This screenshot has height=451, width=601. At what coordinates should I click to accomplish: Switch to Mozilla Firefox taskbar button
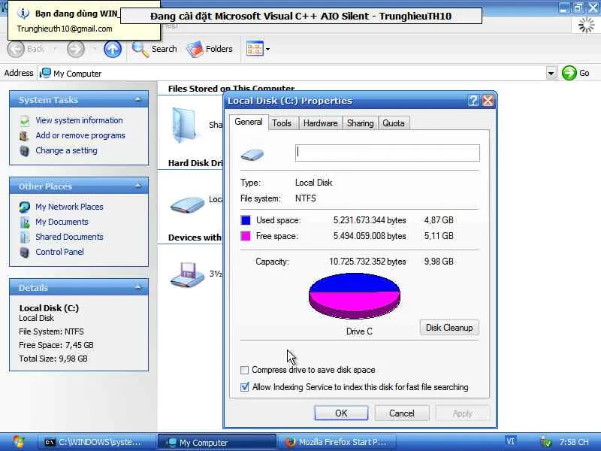336,442
